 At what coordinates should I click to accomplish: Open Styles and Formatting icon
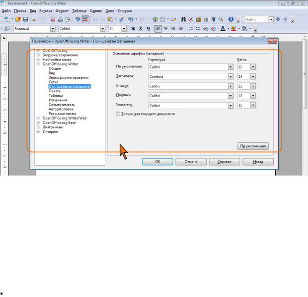point(7,29)
